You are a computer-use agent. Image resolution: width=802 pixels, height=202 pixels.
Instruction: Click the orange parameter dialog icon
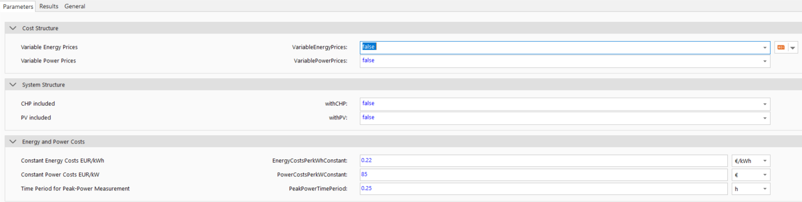781,48
